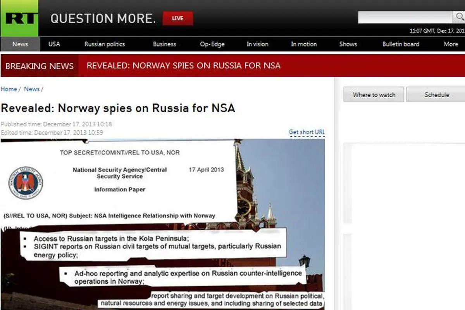Click the search magnifier icon
465x310 pixels.
(458, 17)
